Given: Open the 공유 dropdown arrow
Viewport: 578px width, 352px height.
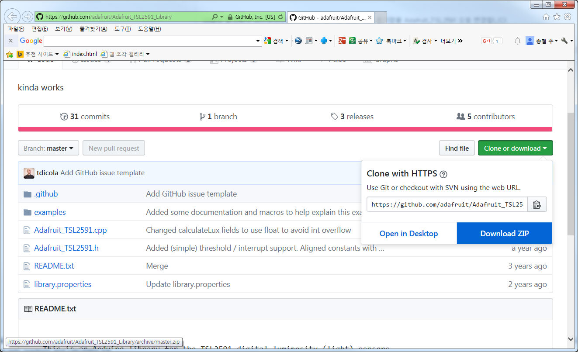Looking at the screenshot, I should (x=371, y=41).
